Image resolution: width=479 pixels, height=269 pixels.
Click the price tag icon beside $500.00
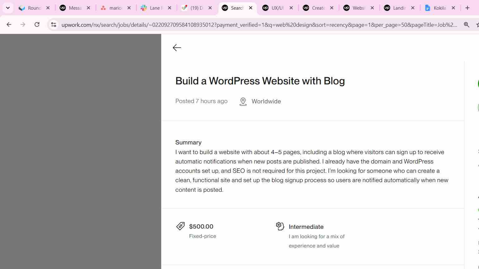180,226
